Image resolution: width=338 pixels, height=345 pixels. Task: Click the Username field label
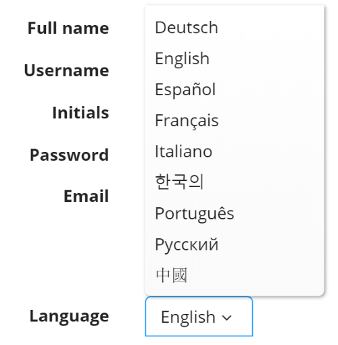[x=66, y=70]
